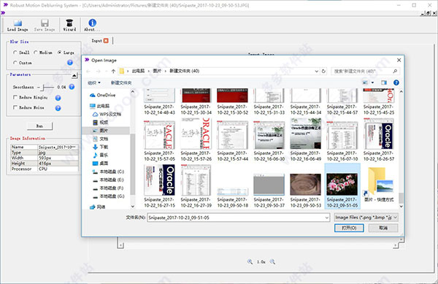Screen dimensions: 438x284
Task: Open the file name combo dropdown
Action: 326,218
